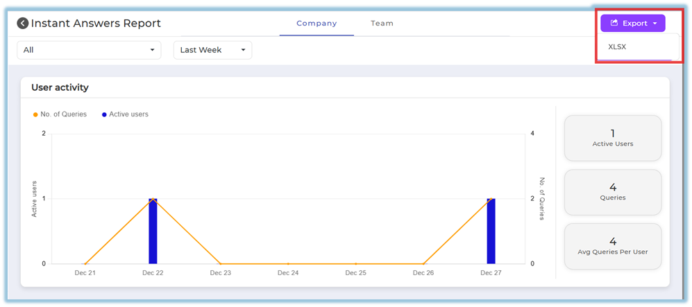Choose XLSX from the export menu
Screen dimensions: 692x307
618,47
